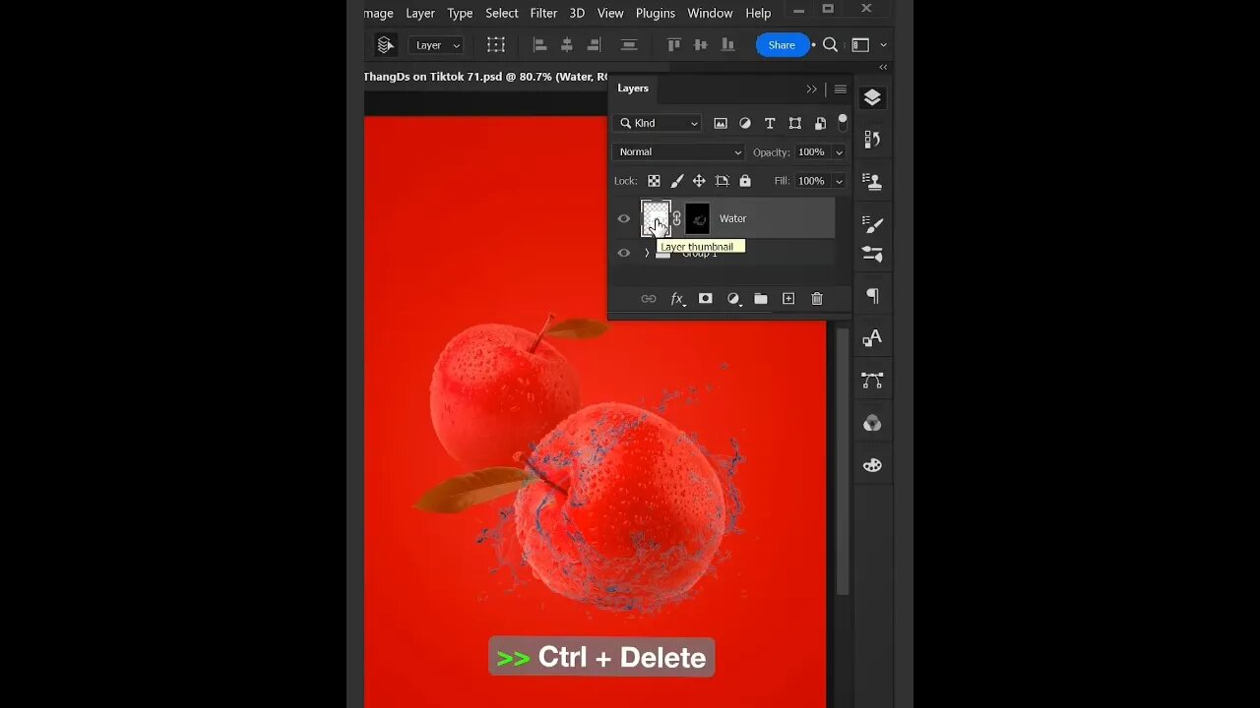Select the Water layer thumbnail
This screenshot has width=1260, height=708.
click(656, 218)
